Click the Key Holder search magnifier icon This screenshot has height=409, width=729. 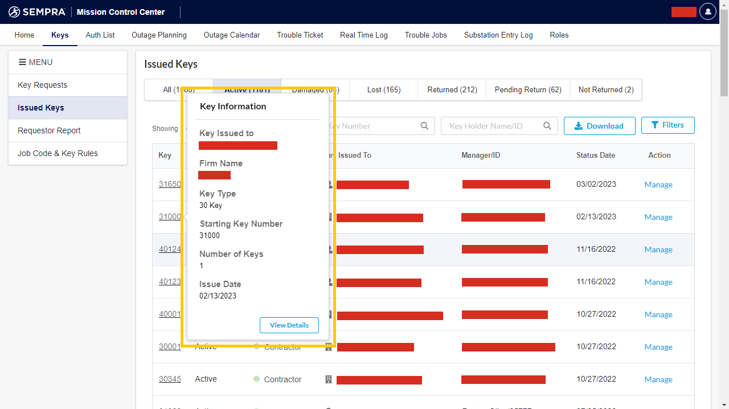(547, 126)
